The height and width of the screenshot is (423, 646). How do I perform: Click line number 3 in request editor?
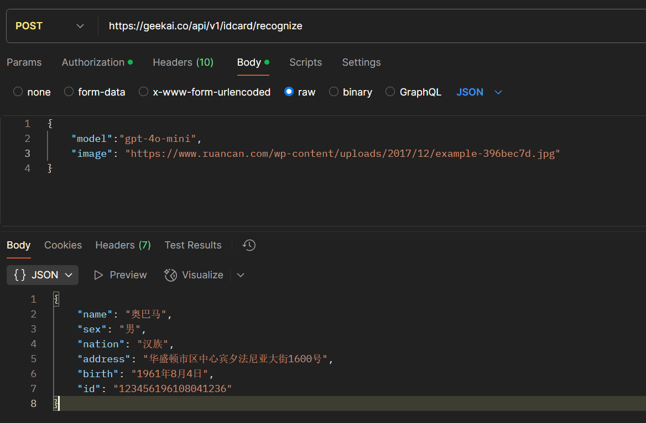click(27, 154)
